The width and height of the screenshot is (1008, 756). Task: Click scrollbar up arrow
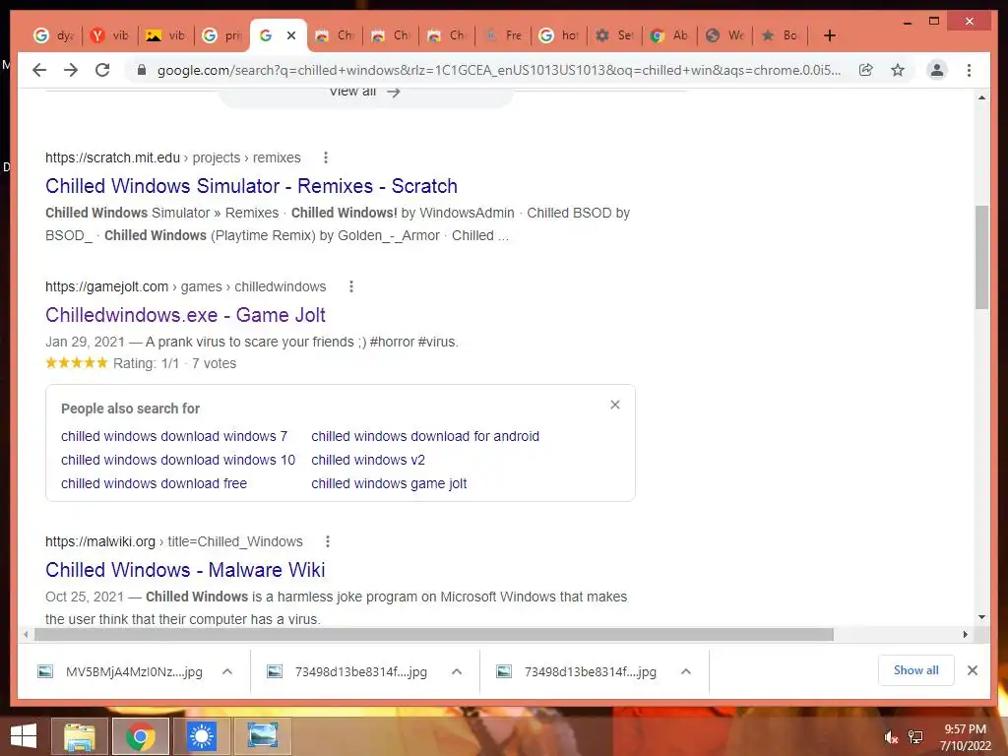pyautogui.click(x=981, y=97)
